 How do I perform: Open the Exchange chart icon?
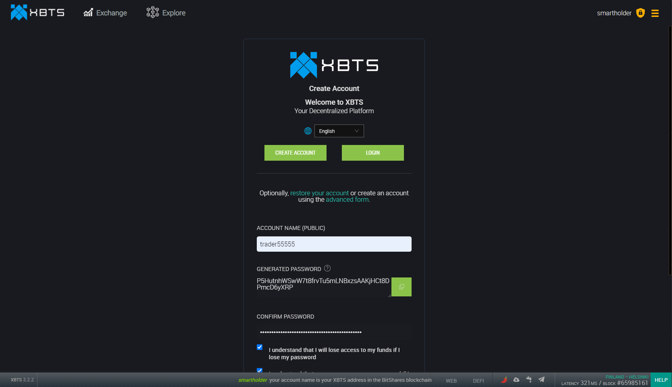click(x=88, y=12)
